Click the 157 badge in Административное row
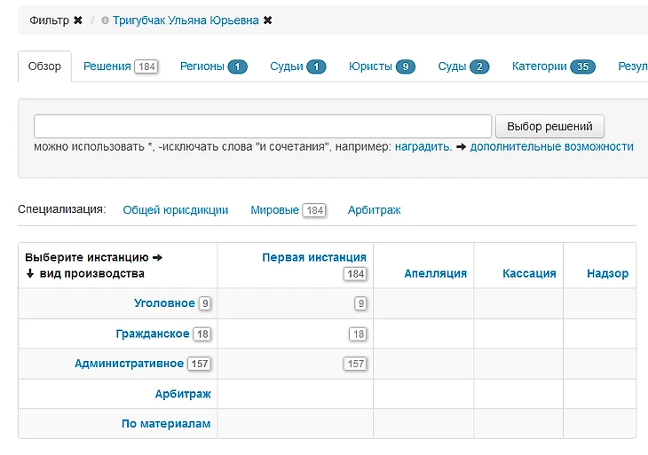648x455 pixels. tap(355, 364)
